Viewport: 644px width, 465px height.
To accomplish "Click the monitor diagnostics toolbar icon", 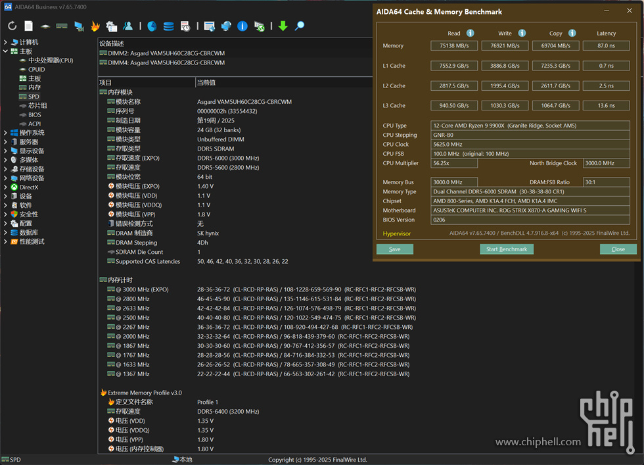I will (79, 26).
